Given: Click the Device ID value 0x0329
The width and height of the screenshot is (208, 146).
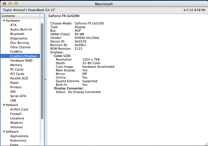Looking at the screenshot, I should point(80,41).
